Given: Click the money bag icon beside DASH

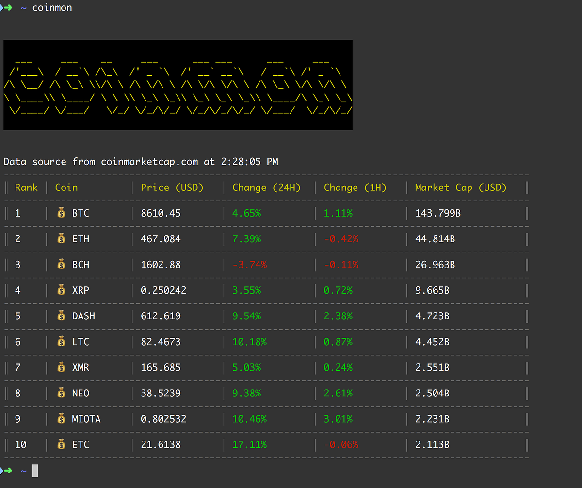Looking at the screenshot, I should pos(61,315).
